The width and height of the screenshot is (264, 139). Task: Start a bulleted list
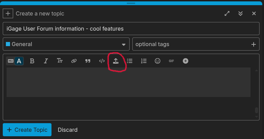click(x=130, y=61)
